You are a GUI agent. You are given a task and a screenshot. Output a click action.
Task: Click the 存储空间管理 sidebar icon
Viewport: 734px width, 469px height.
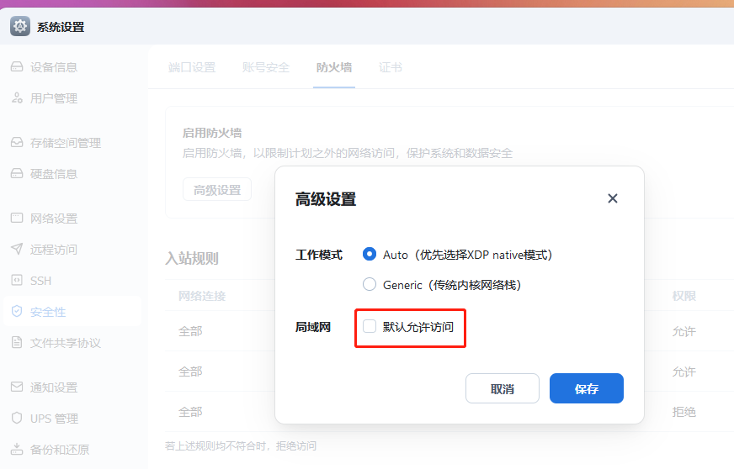point(17,143)
